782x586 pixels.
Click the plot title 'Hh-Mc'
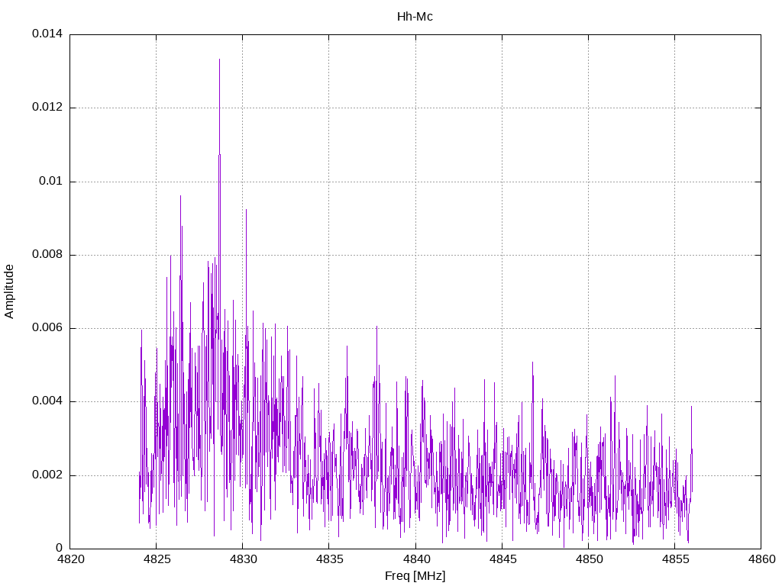pos(415,17)
